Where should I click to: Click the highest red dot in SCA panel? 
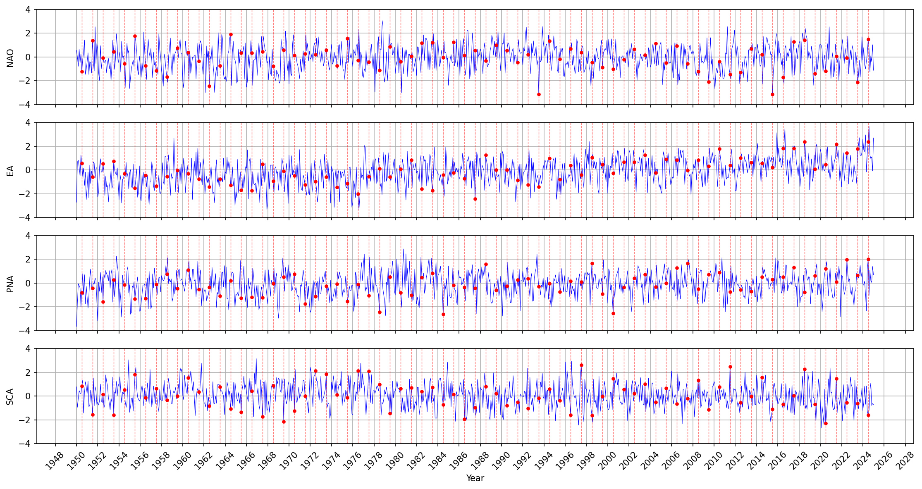click(x=581, y=365)
